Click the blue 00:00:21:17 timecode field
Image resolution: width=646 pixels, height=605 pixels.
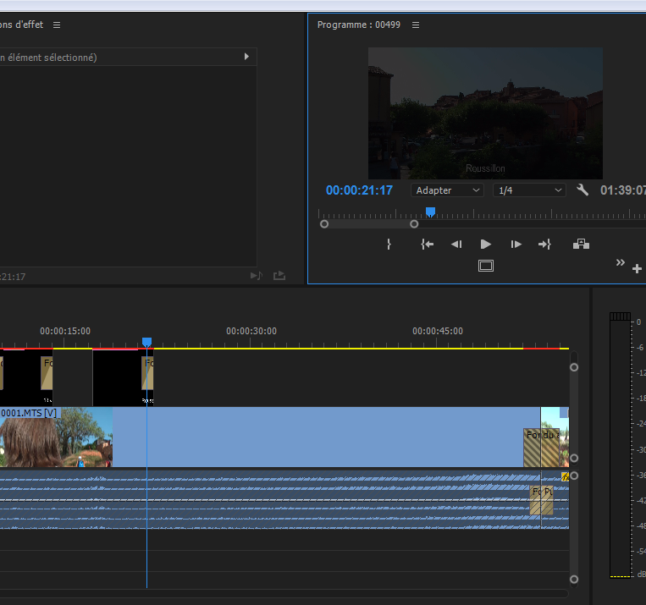[359, 190]
